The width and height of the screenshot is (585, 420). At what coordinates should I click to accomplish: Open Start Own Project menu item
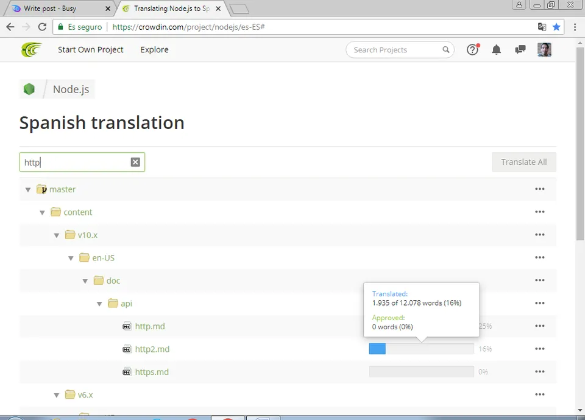(x=91, y=49)
